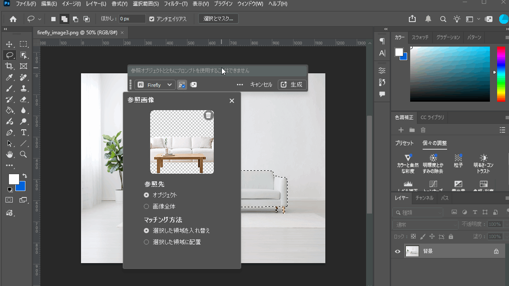Open the レイヤー(L) menu
This screenshot has width=509, height=286.
95,4
